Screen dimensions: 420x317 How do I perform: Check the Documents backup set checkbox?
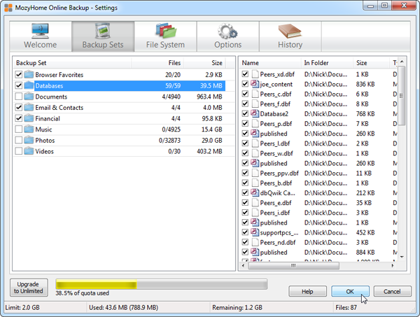pyautogui.click(x=19, y=97)
